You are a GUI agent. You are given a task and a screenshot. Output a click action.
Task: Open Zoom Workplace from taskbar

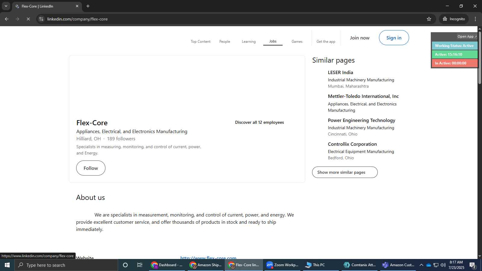coord(282,265)
